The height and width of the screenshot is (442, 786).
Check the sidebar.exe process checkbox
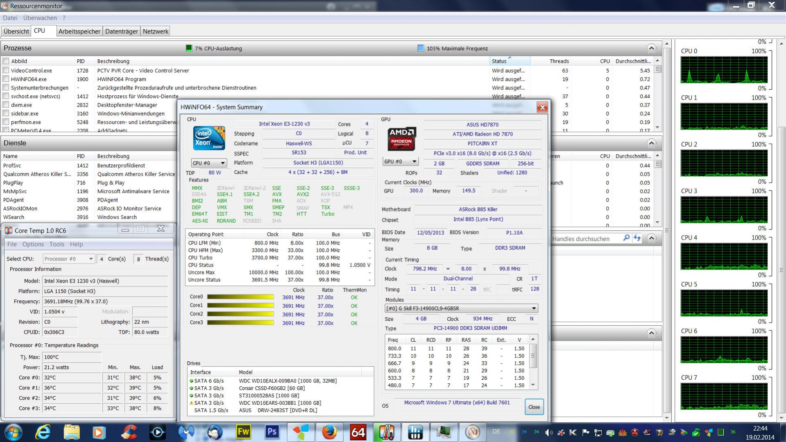tap(6, 113)
